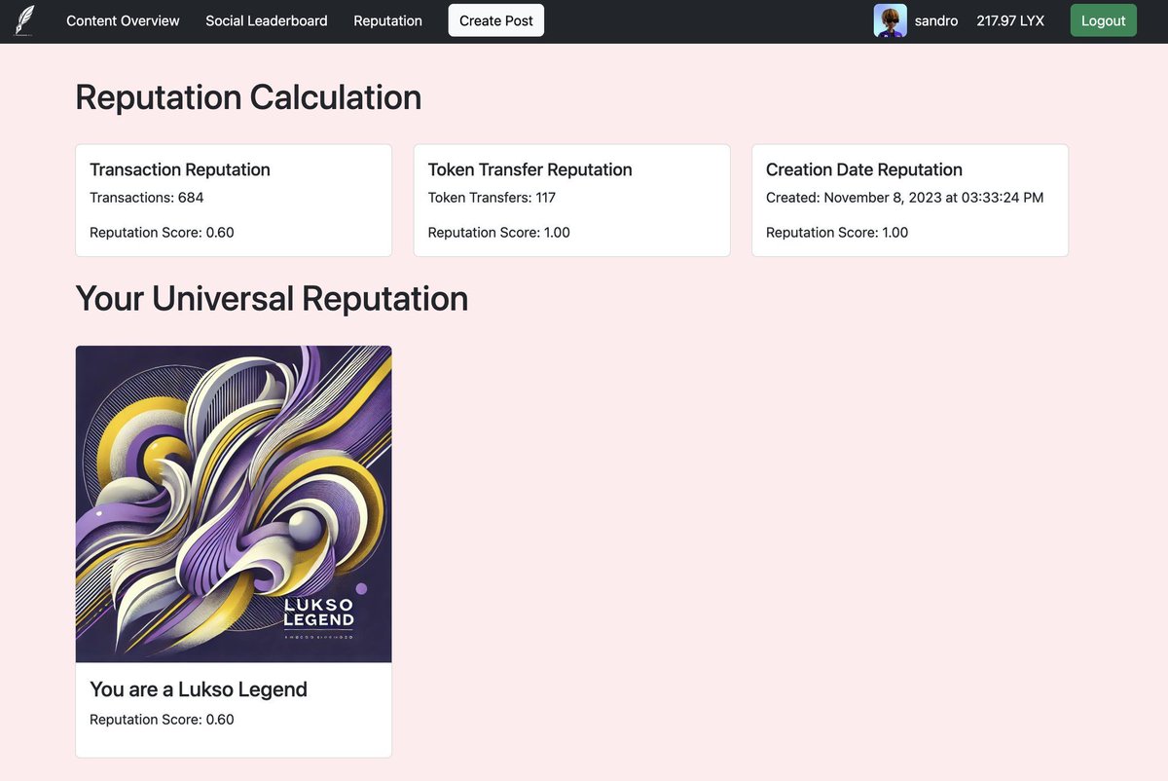Click the sandro username
The image size is (1168, 781).
936,20
